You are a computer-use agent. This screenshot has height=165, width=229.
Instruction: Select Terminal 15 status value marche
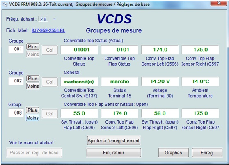(x=119, y=82)
